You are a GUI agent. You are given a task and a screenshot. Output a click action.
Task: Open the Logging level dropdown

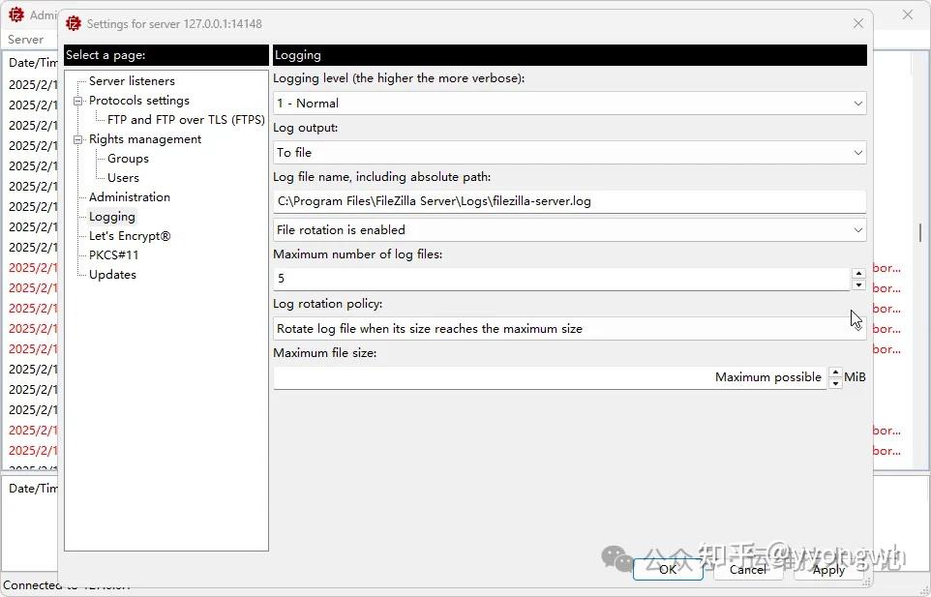pyautogui.click(x=857, y=103)
